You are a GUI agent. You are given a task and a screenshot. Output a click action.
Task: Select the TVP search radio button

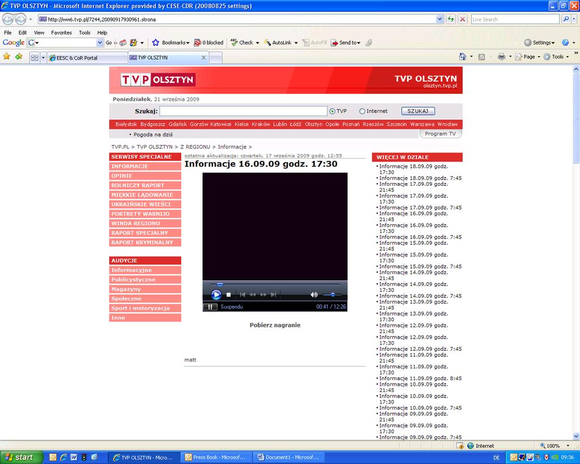tap(332, 111)
